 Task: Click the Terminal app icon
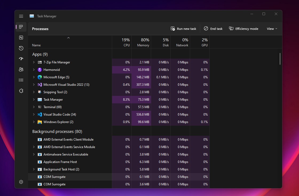point(40,107)
